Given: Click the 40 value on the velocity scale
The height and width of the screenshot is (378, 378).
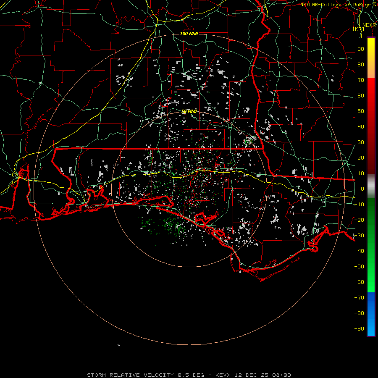Looking at the screenshot, I should (x=361, y=127).
